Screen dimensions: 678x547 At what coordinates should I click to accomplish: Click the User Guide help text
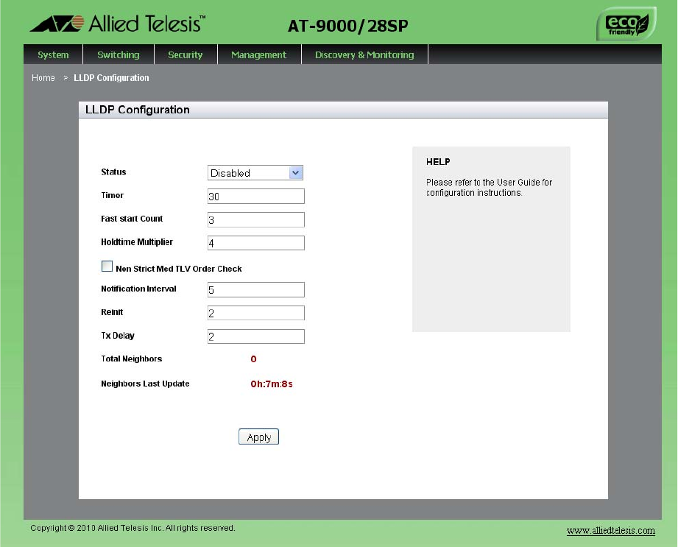489,187
